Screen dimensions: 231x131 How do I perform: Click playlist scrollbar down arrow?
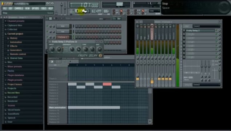tap(150, 121)
